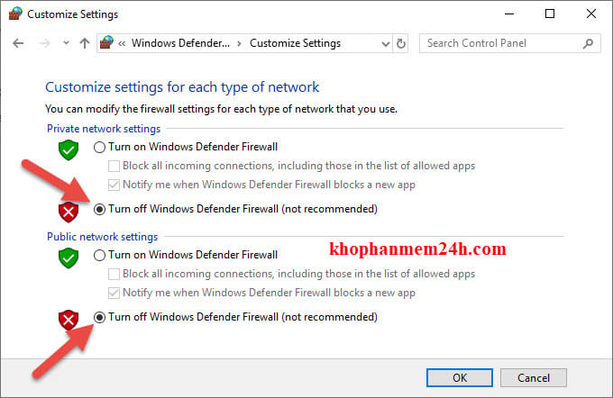Toggle private Notify me when Firewall blocks checkbox

(x=114, y=185)
